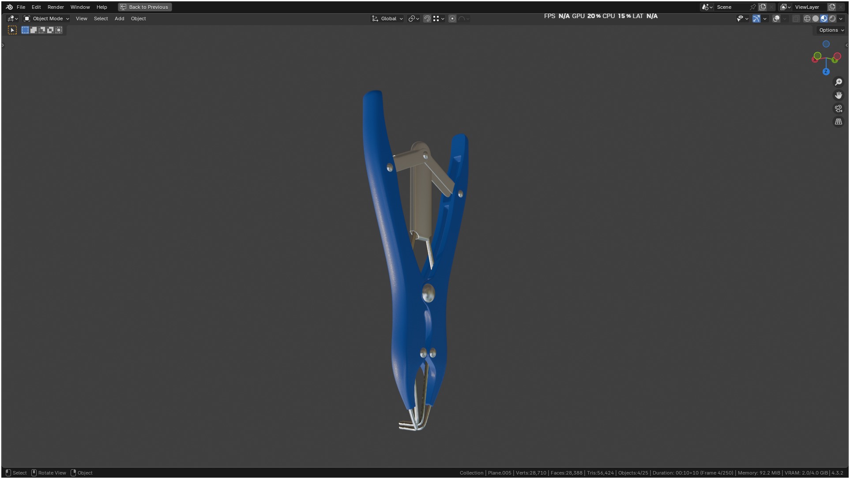Viewport: 850px width, 479px height.
Task: Open the viewport Object menu
Action: pos(138,19)
